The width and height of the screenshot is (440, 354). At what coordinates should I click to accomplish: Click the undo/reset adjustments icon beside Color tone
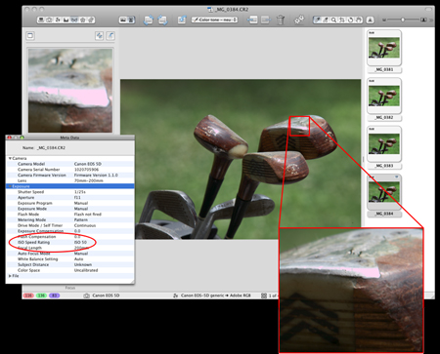(x=182, y=20)
